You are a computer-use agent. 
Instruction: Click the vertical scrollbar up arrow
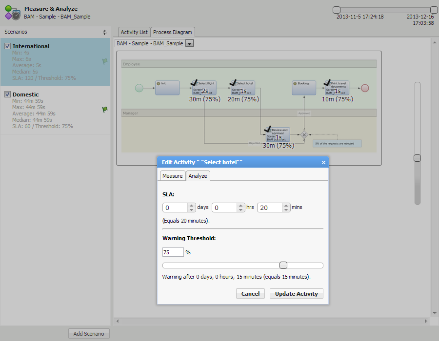coord(435,42)
